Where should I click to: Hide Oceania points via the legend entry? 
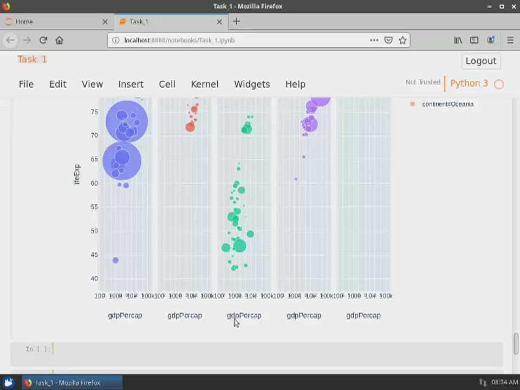tap(448, 104)
